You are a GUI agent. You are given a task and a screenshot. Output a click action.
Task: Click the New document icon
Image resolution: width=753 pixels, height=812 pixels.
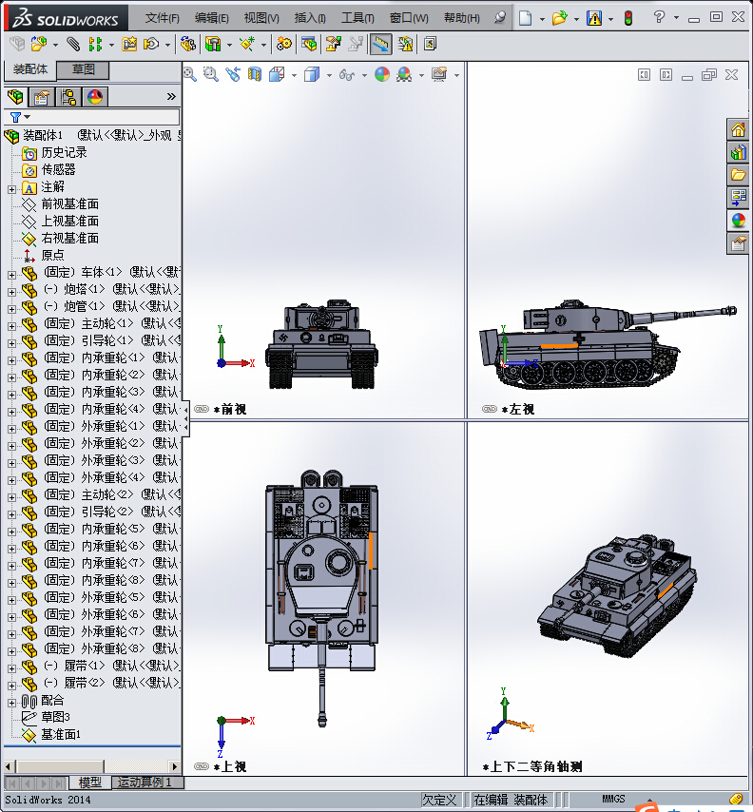(x=526, y=18)
